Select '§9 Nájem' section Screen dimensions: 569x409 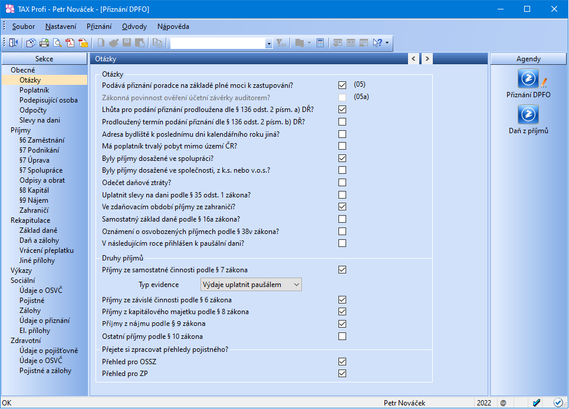pos(34,200)
